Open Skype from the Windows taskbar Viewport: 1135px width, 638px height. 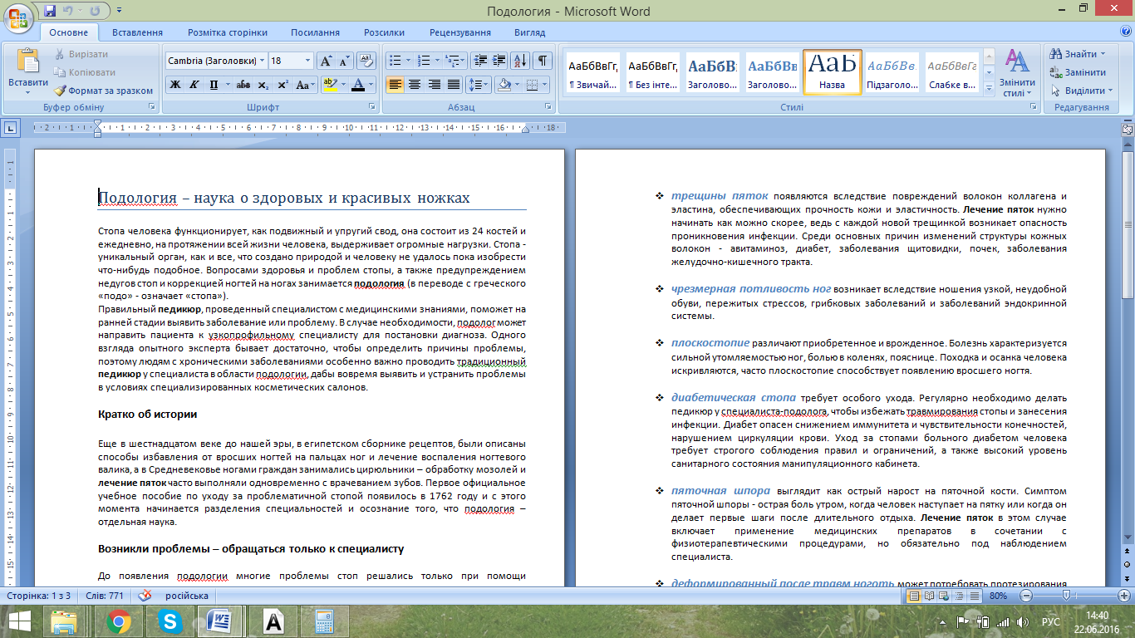tap(171, 621)
